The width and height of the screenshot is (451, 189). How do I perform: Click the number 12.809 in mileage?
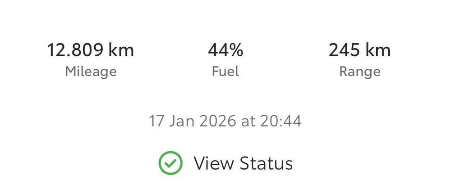(76, 50)
